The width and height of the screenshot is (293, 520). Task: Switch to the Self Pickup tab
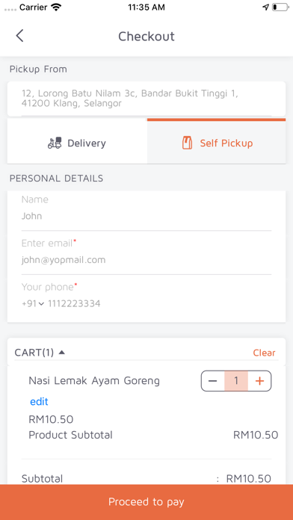216,143
